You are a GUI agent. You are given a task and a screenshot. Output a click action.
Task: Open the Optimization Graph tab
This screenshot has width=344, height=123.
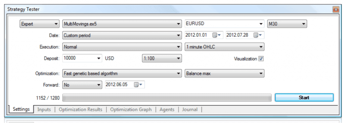pos(131,110)
